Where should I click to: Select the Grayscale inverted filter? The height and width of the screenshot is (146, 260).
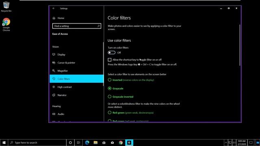110,97
